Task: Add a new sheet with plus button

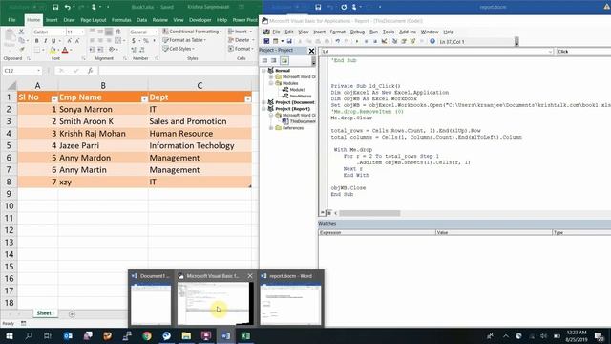Action: pyautogui.click(x=72, y=314)
